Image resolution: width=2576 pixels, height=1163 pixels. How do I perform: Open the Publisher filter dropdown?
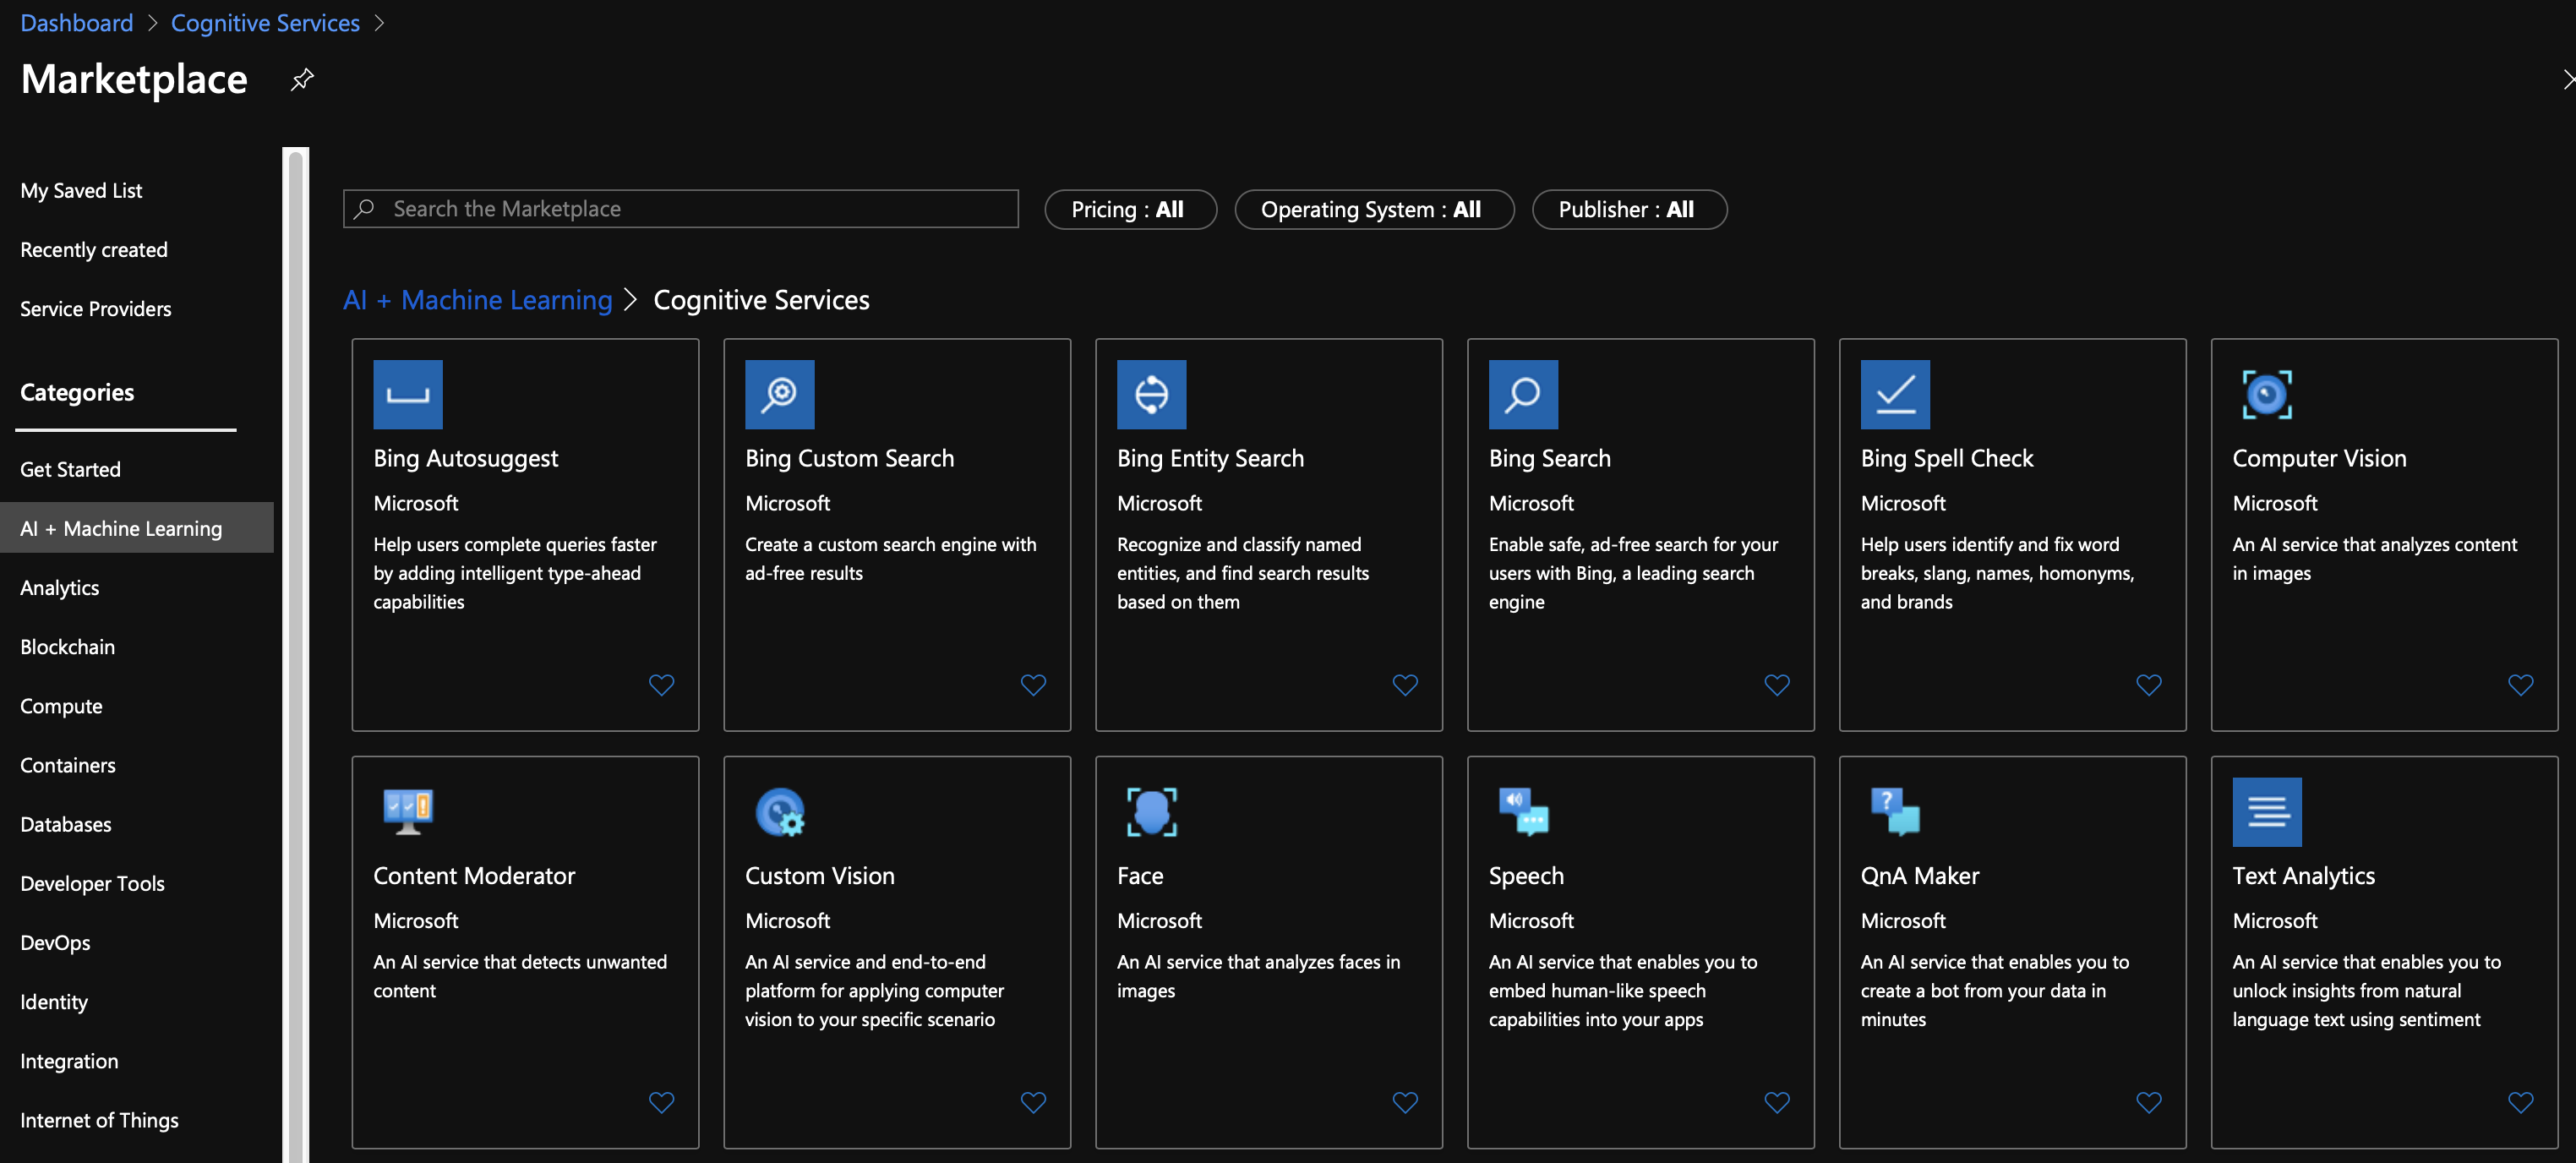tap(1629, 209)
